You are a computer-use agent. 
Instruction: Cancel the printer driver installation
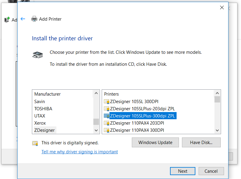211,171
